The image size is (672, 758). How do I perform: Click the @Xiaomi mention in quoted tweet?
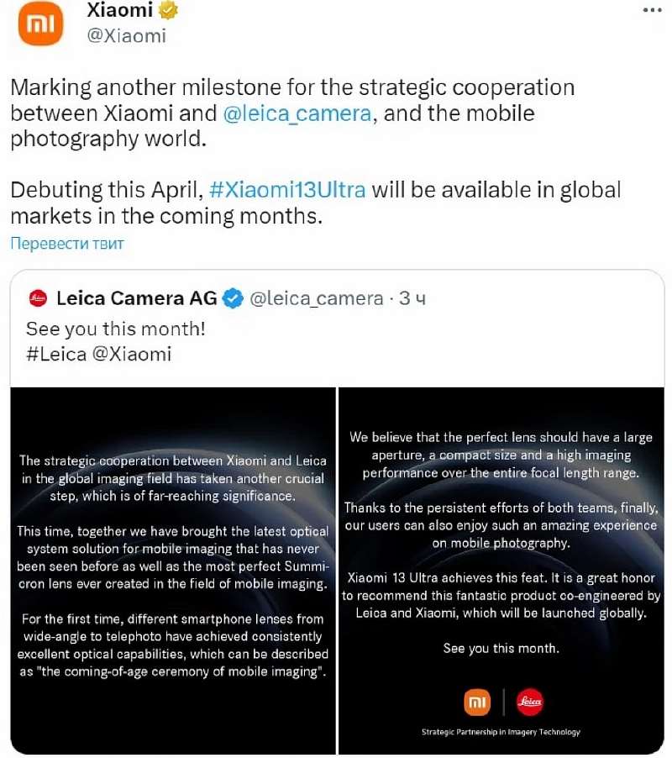[132, 354]
